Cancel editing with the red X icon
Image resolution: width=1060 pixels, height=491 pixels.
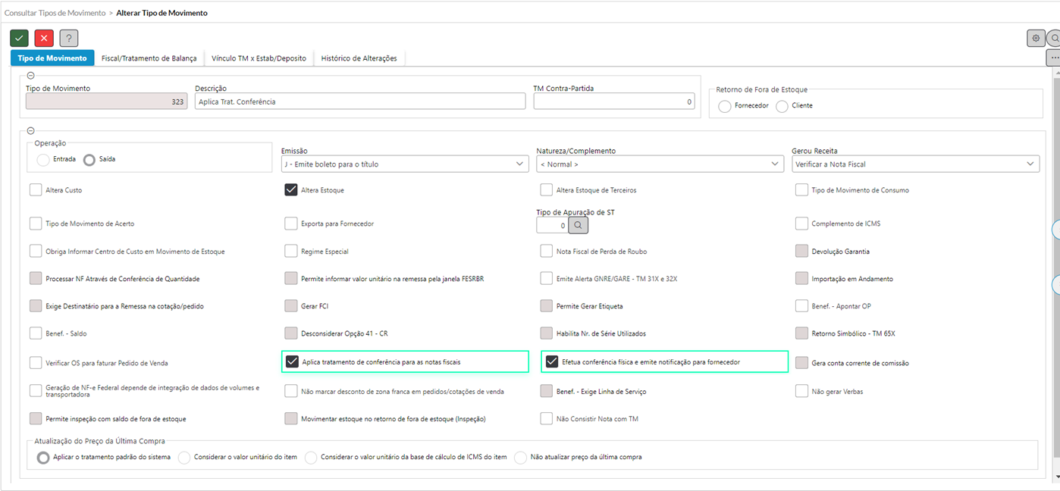tap(44, 38)
